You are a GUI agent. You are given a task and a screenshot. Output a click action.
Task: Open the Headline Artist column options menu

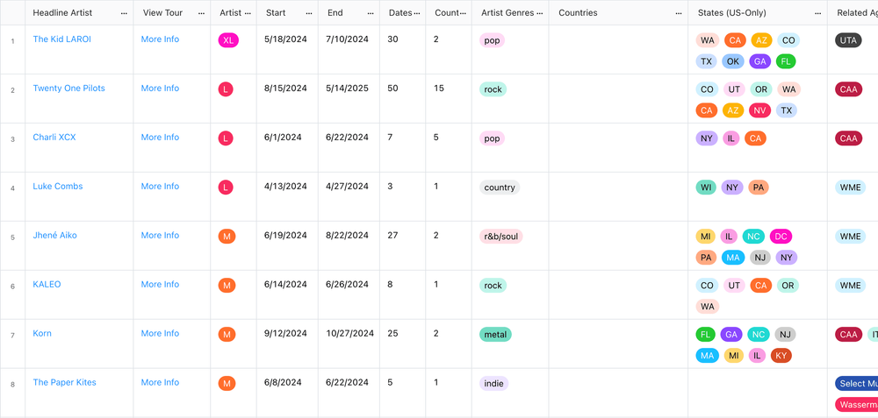coord(124,13)
